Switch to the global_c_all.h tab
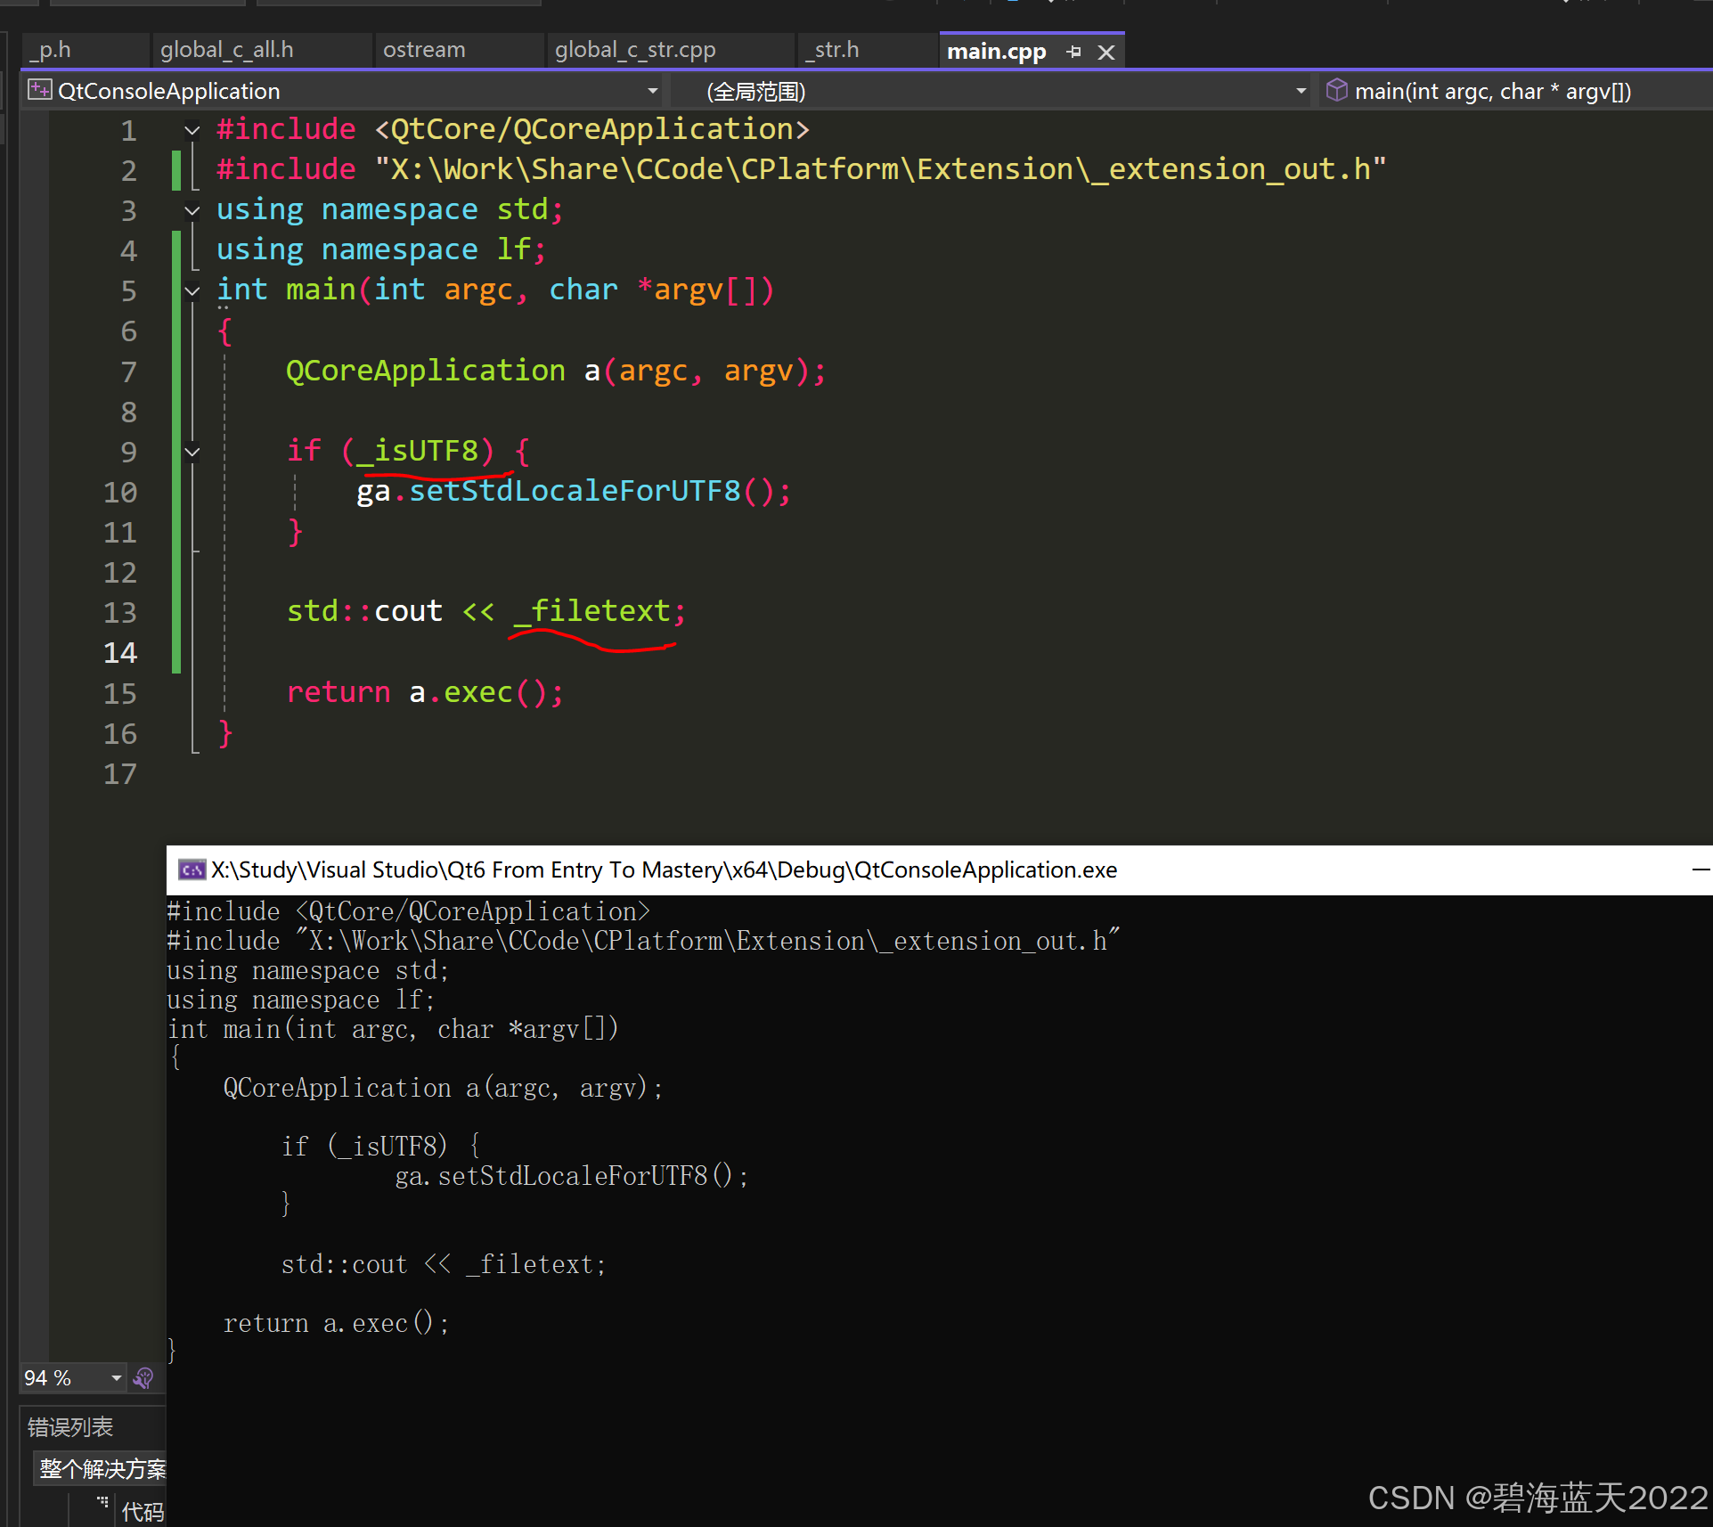This screenshot has width=1713, height=1527. [x=227, y=50]
